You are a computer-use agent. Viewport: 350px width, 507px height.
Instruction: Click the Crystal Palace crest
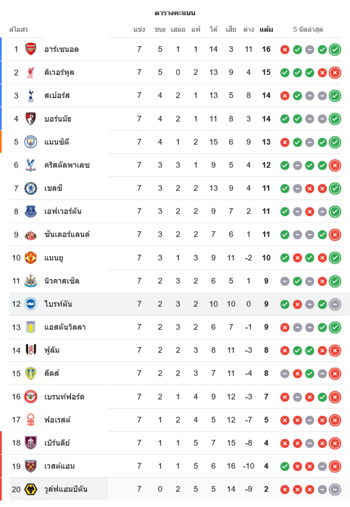(31, 165)
